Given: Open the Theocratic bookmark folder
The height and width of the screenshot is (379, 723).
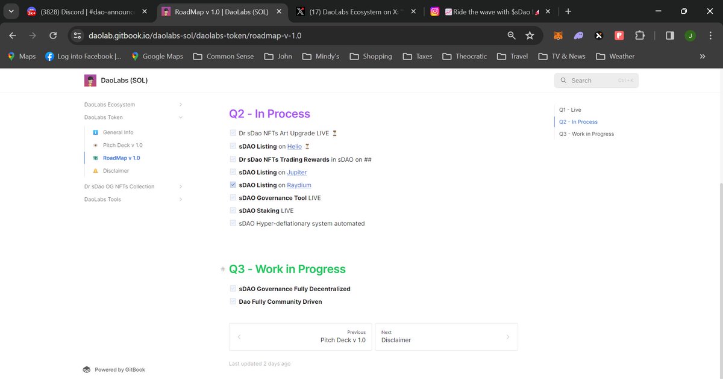Looking at the screenshot, I should point(464,56).
